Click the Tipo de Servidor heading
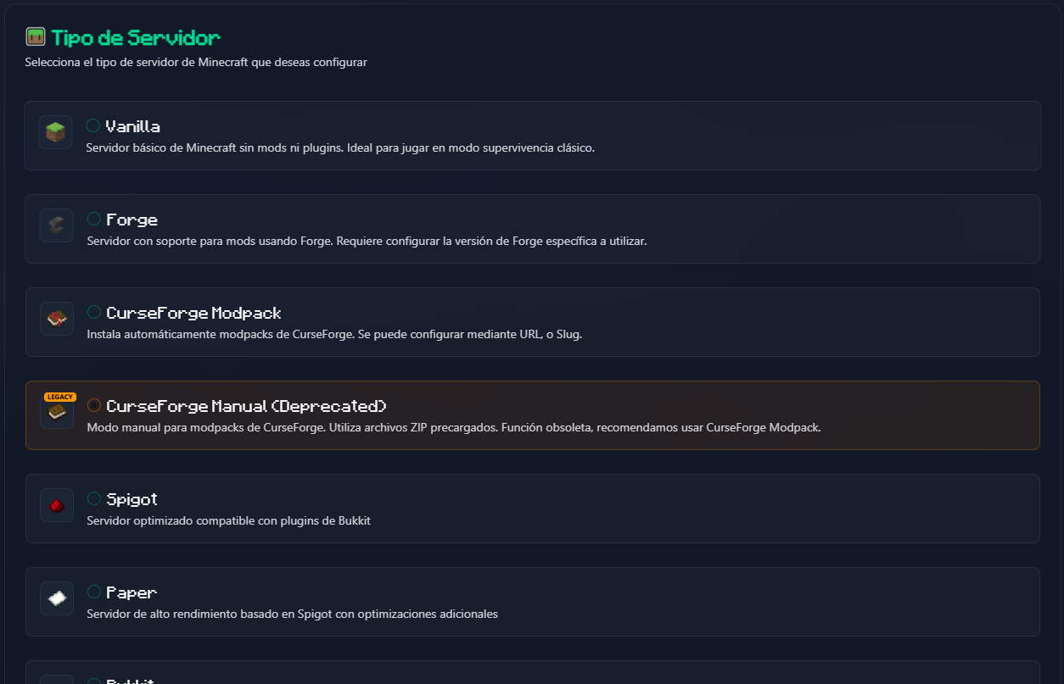The image size is (1064, 684). click(x=136, y=37)
